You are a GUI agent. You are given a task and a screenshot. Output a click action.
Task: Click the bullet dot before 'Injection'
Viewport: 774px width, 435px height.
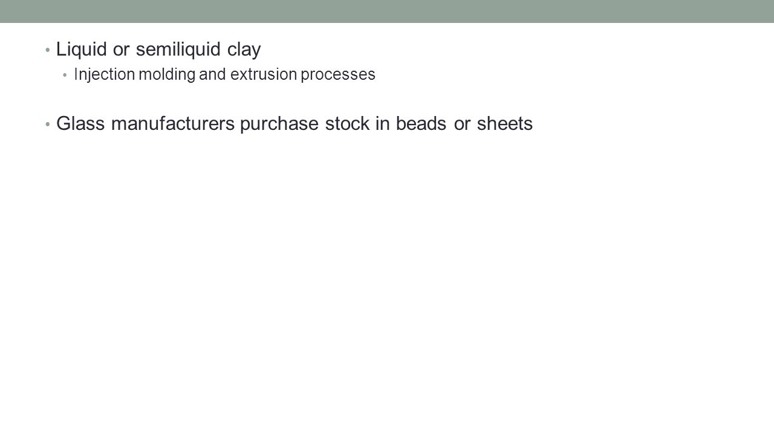click(65, 76)
